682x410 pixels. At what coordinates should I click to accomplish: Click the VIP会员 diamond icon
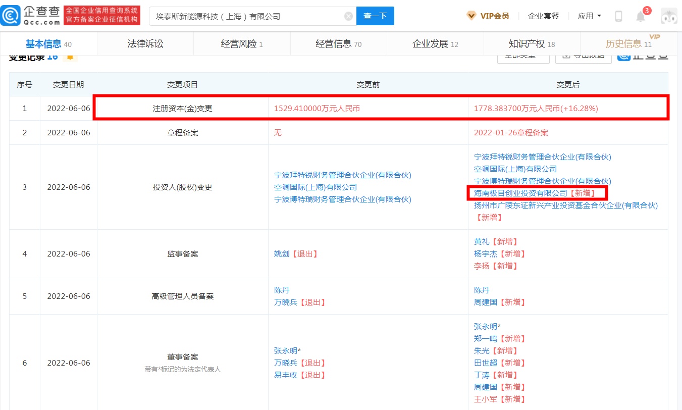click(471, 16)
